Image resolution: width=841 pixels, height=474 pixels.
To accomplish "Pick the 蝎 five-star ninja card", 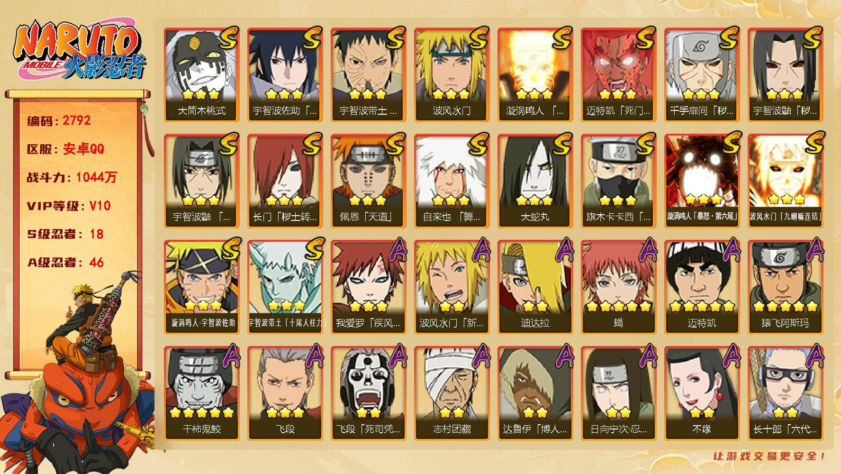I will [619, 287].
